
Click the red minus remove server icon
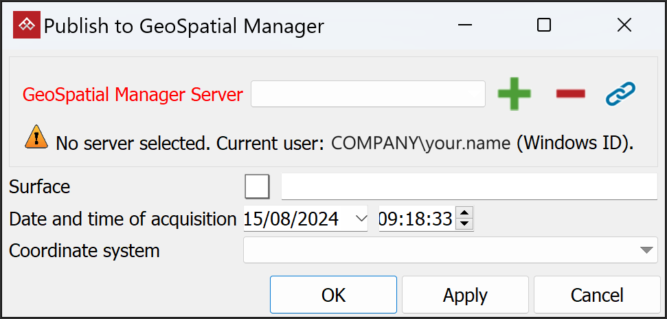pyautogui.click(x=570, y=94)
